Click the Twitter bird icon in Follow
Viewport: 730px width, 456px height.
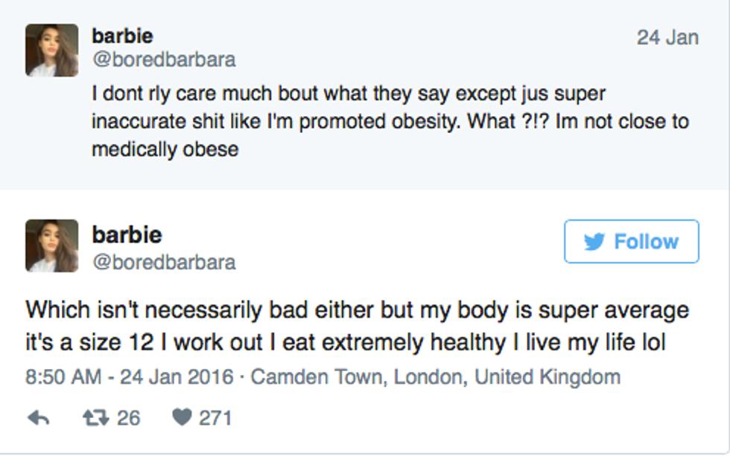tap(594, 242)
